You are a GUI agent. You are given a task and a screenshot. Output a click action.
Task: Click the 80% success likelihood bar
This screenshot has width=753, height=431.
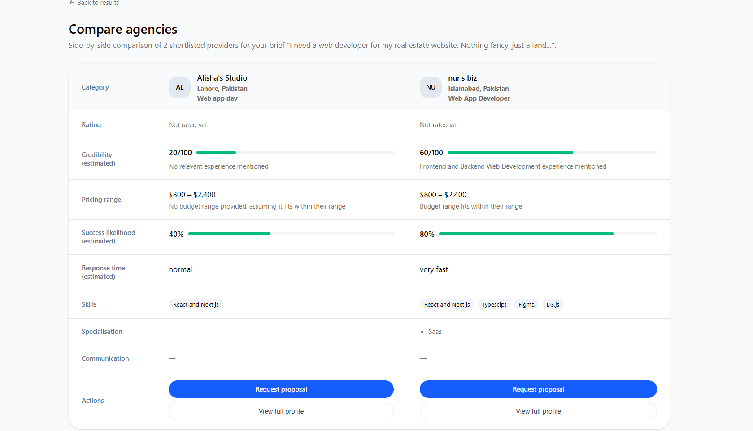point(548,234)
